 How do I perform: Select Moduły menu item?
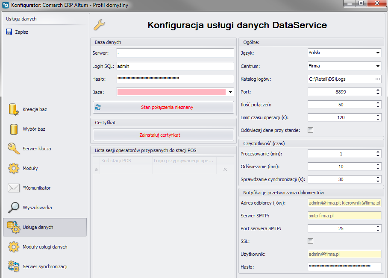click(x=30, y=168)
